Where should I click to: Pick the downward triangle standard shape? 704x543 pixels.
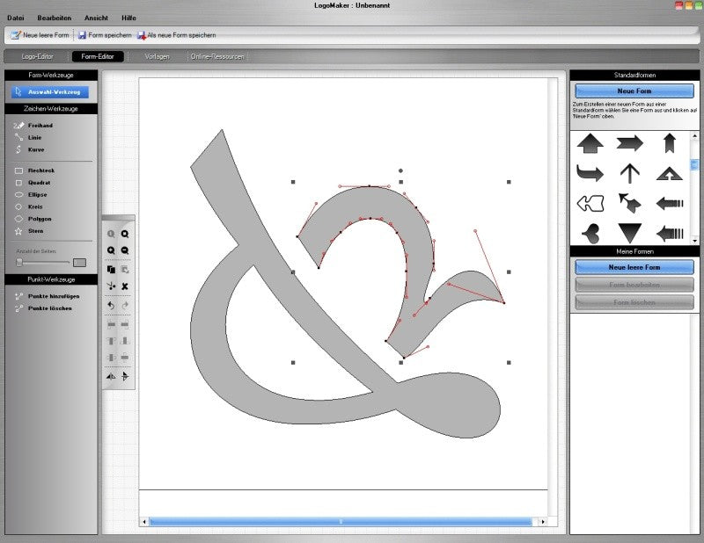(x=629, y=233)
